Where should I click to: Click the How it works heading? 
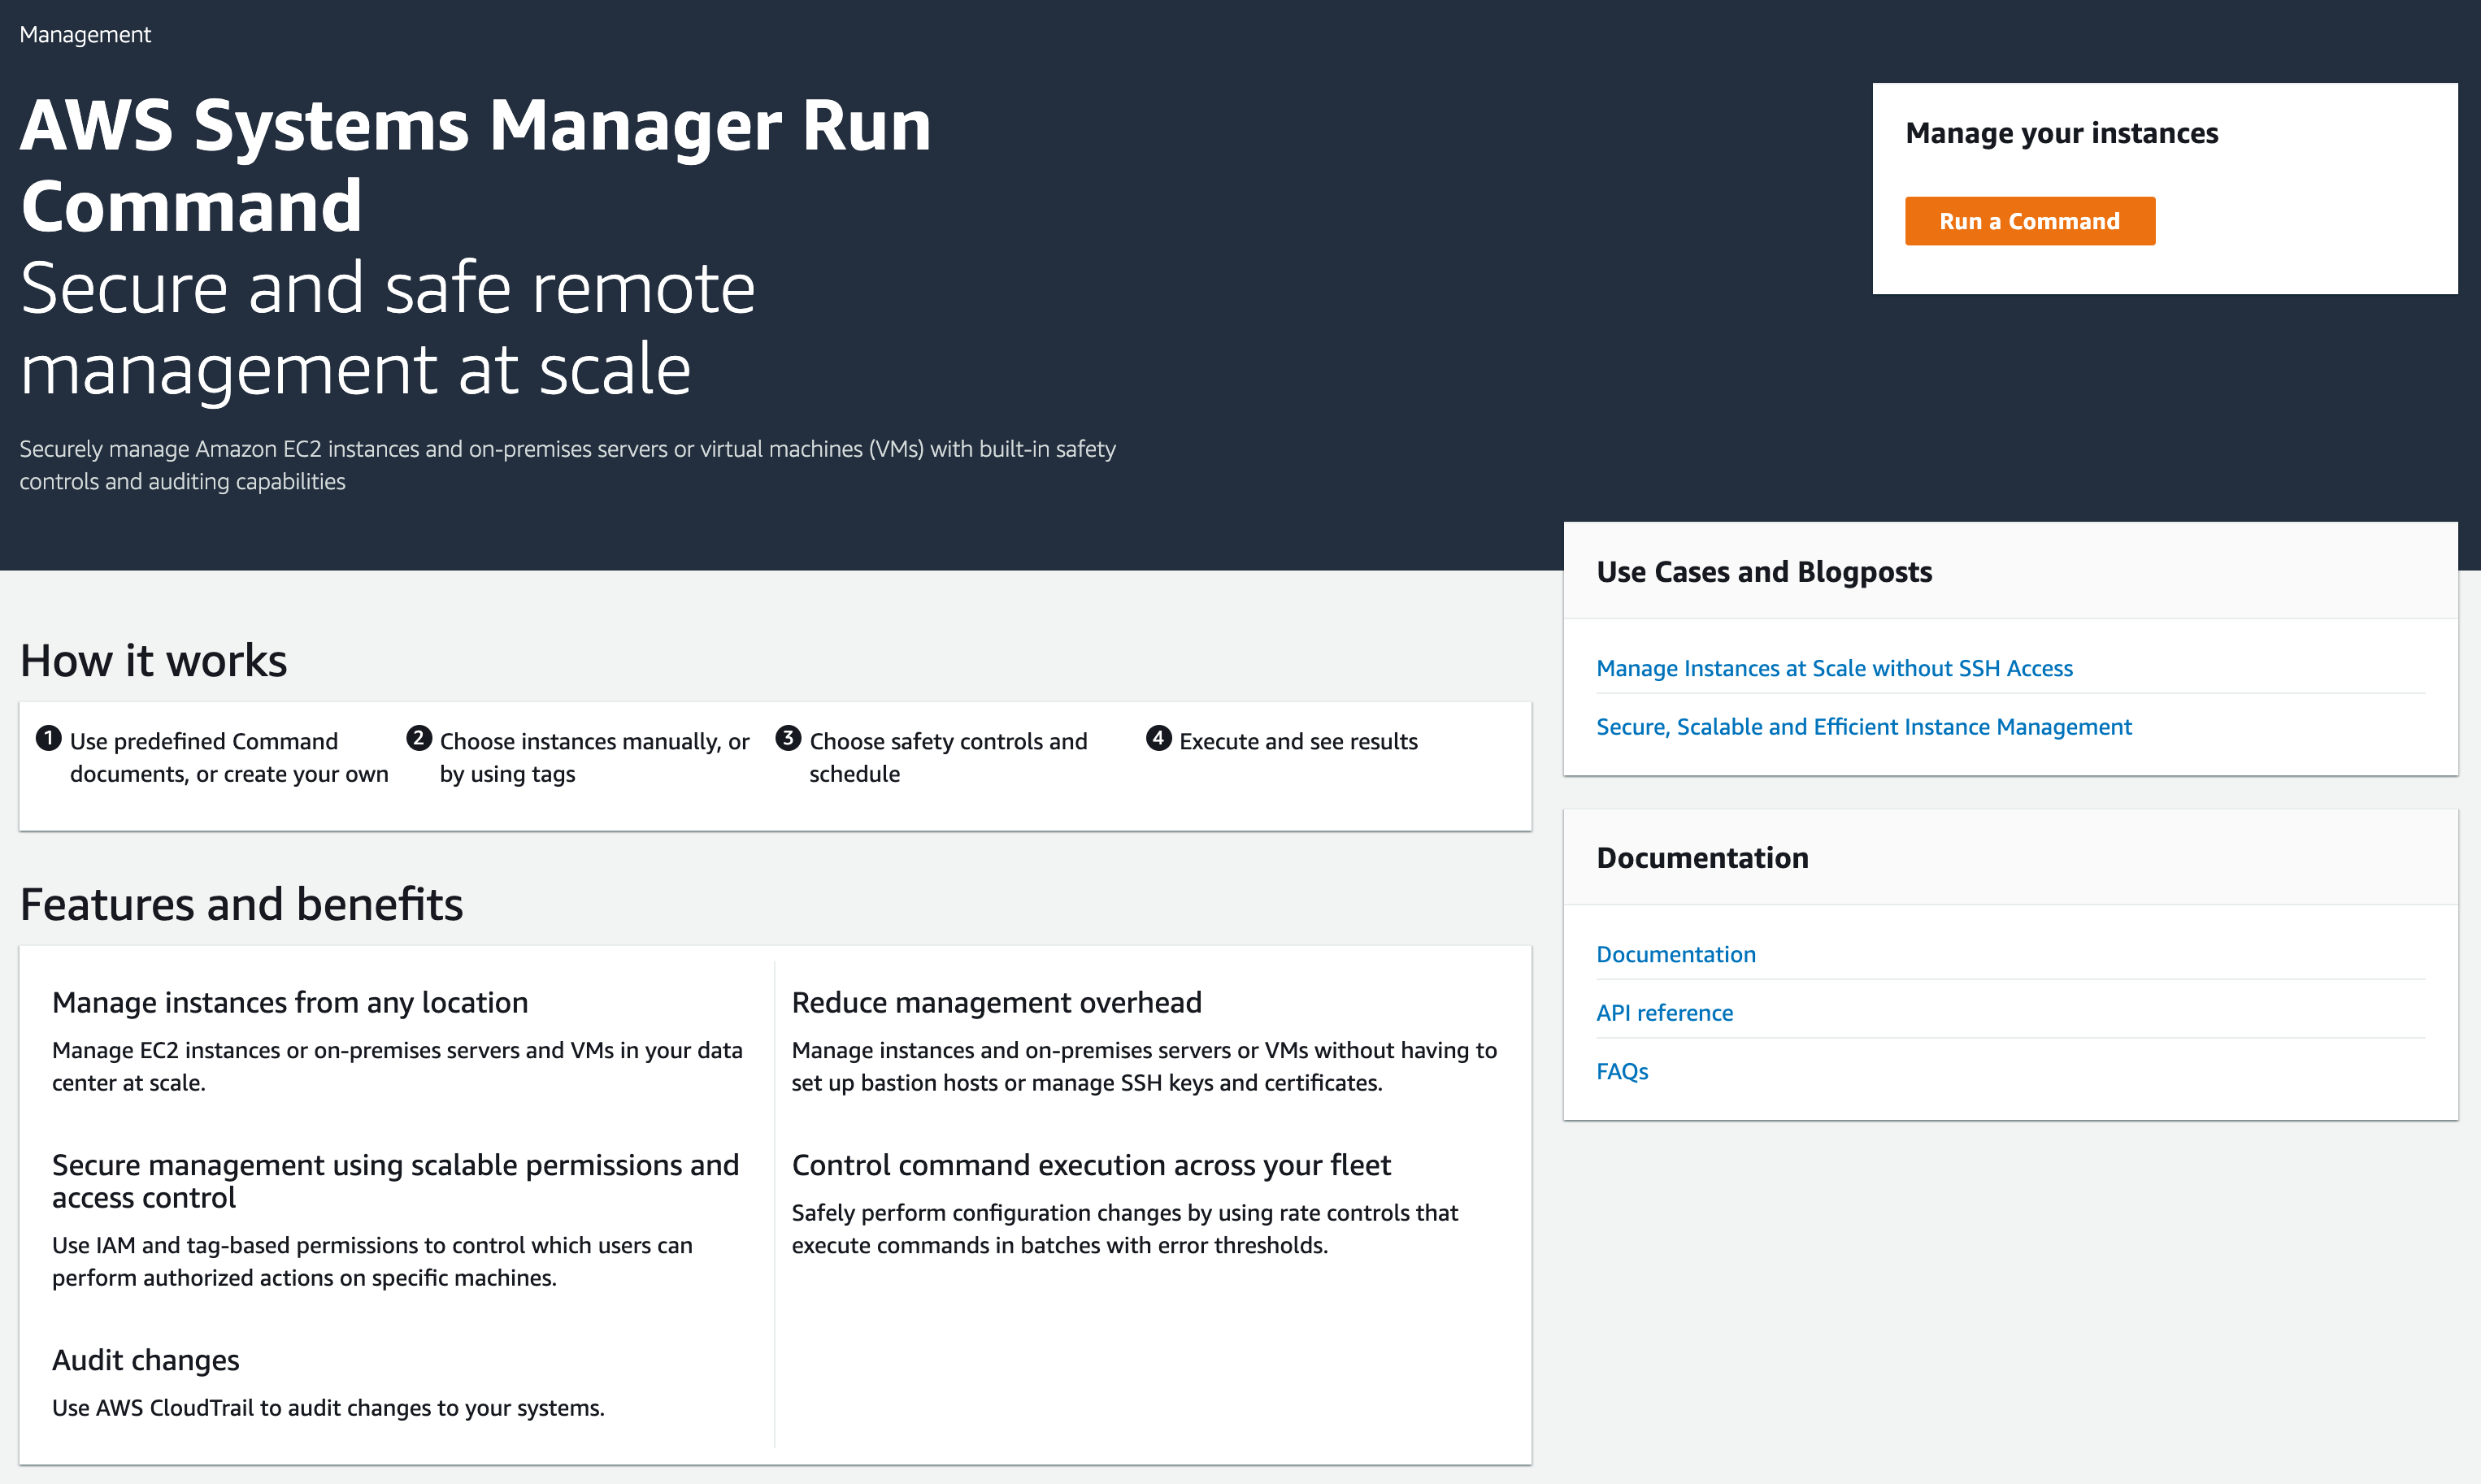153,660
